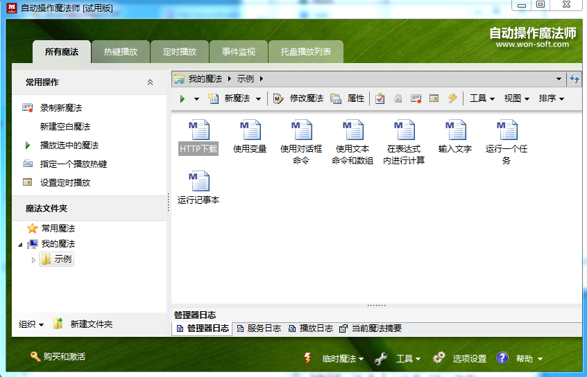Click 新建文件夹 button
Image resolution: width=587 pixels, height=377 pixels.
pyautogui.click(x=83, y=324)
